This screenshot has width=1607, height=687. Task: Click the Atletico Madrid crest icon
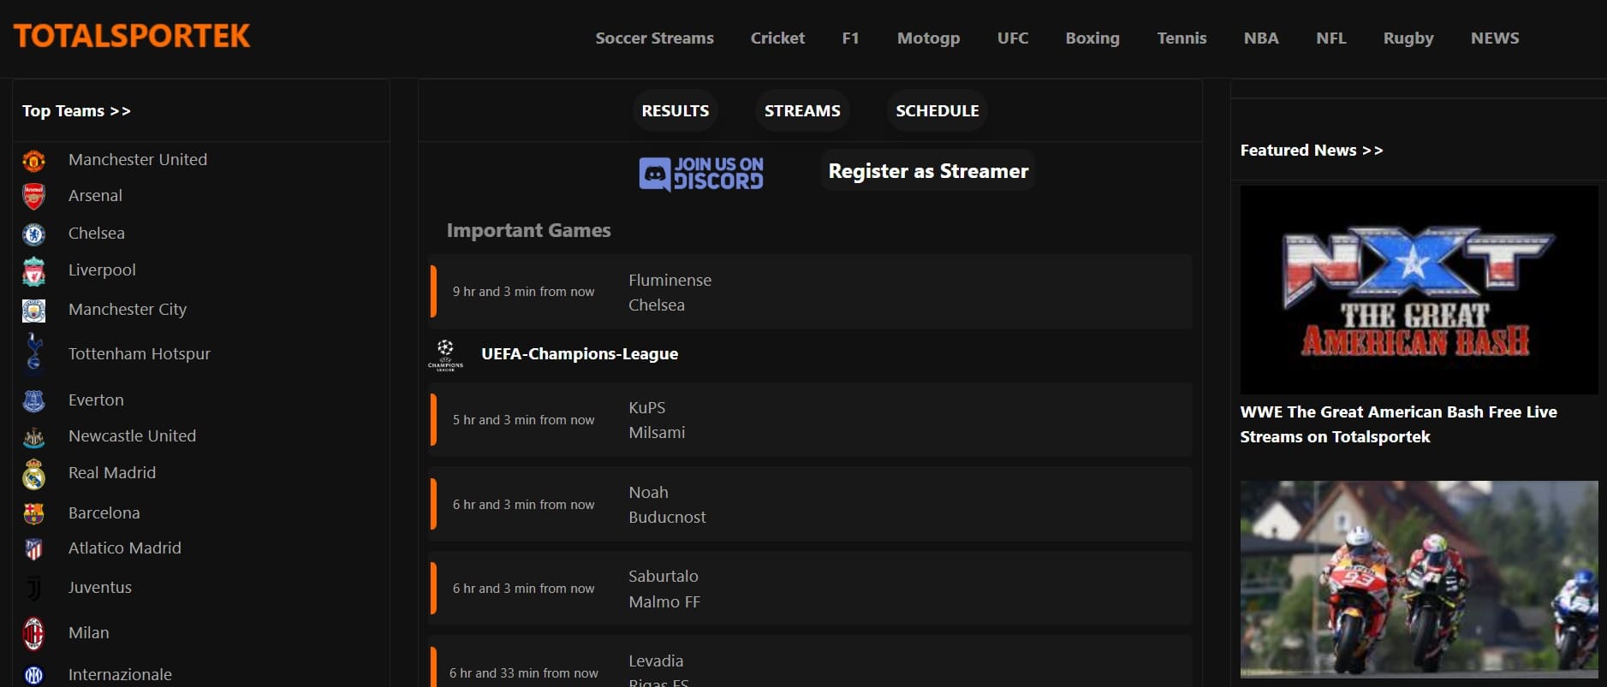[x=33, y=548]
